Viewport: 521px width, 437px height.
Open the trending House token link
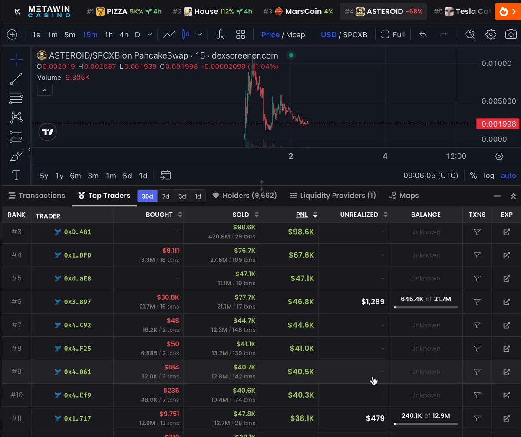coord(213,11)
